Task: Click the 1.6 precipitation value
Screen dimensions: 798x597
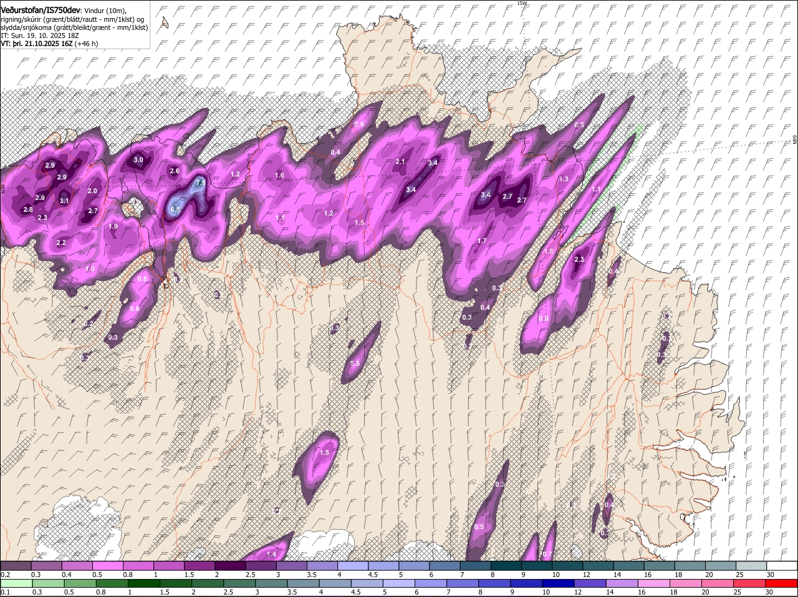Action: [280, 176]
